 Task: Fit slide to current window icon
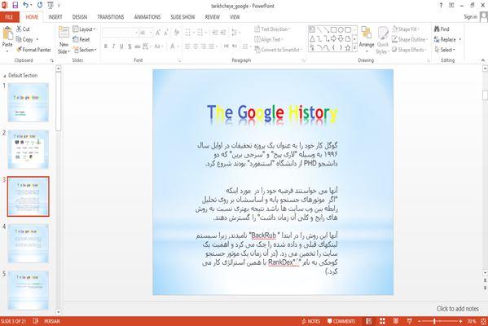pyautogui.click(x=483, y=321)
